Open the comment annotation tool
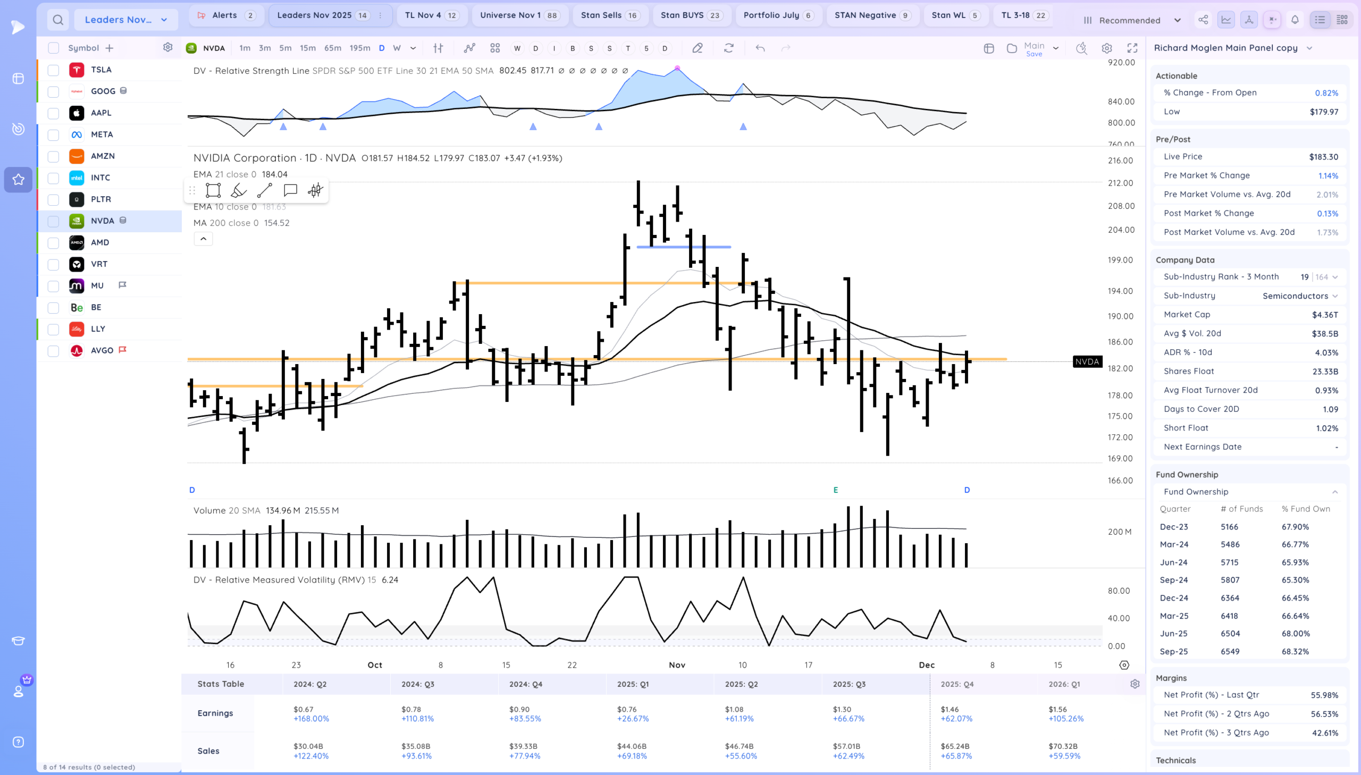1361x775 pixels. (290, 190)
